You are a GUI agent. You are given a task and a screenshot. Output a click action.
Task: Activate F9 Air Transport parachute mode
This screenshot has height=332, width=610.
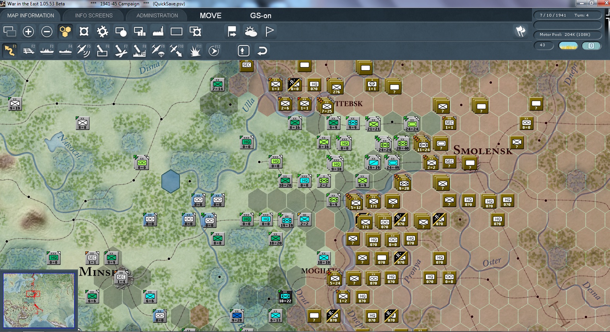[158, 51]
